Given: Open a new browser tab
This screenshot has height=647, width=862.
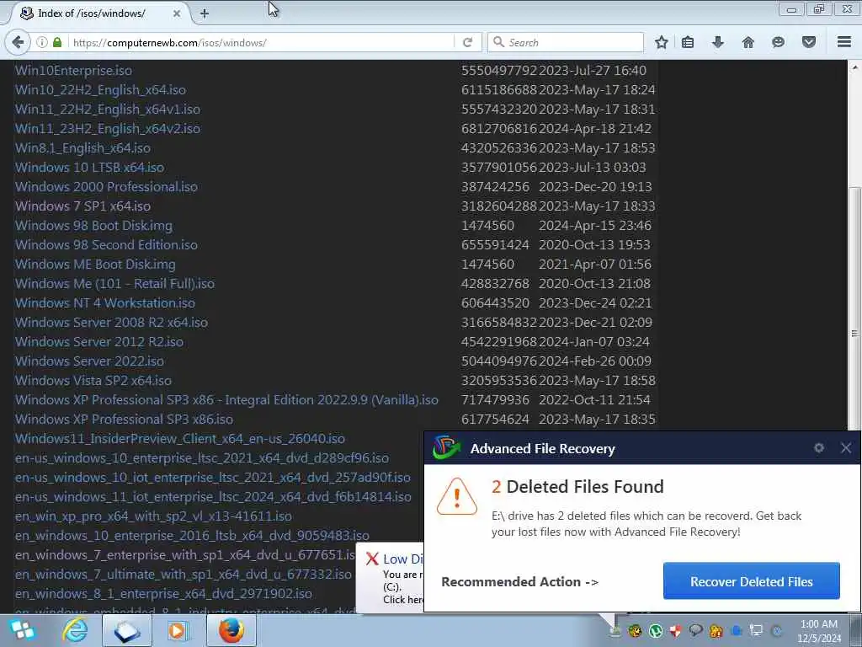Looking at the screenshot, I should pyautogui.click(x=204, y=13).
